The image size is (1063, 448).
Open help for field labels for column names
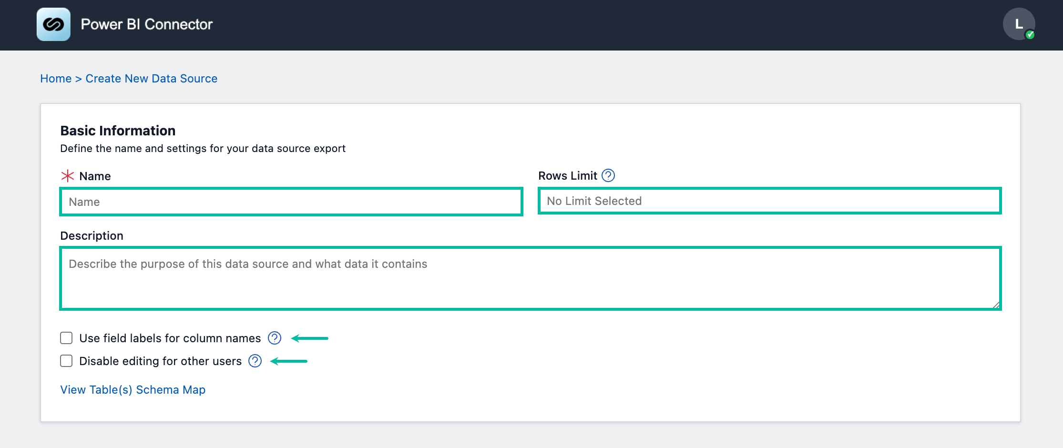point(275,338)
